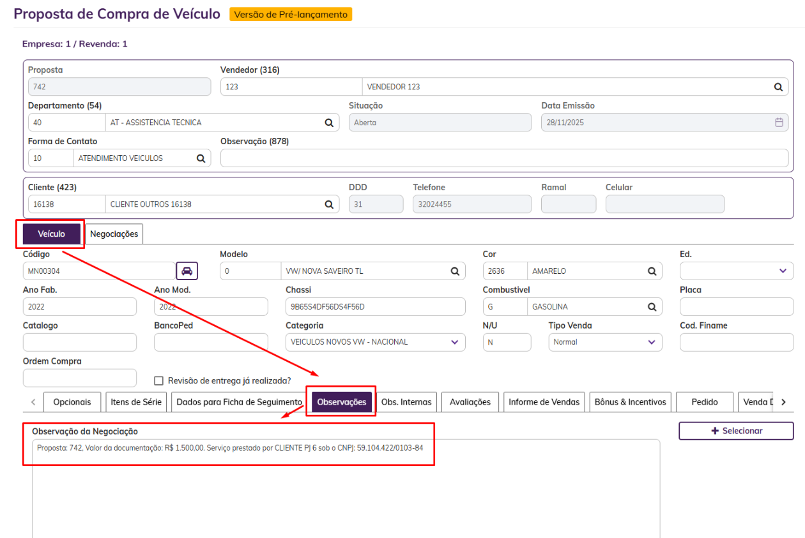The width and height of the screenshot is (805, 538).
Task: Open the Pedido tab
Action: [x=705, y=402]
